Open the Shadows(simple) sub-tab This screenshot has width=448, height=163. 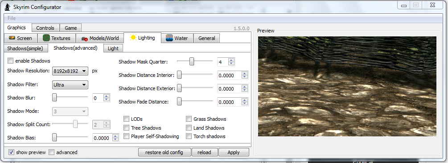(x=25, y=48)
